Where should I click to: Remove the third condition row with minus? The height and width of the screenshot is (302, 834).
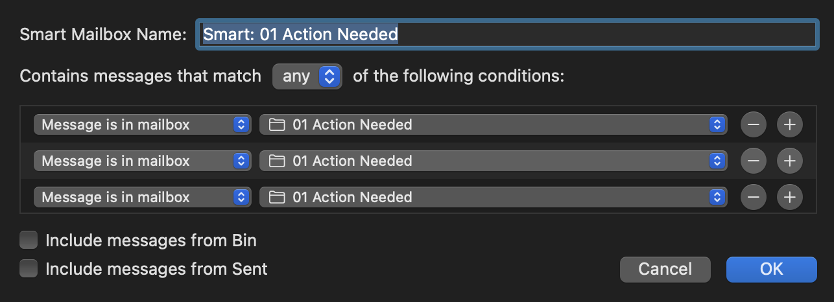(x=753, y=197)
